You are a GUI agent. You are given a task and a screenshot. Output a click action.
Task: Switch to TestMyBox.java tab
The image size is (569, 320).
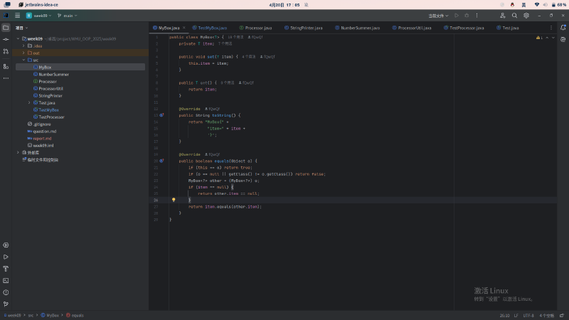pyautogui.click(x=209, y=28)
